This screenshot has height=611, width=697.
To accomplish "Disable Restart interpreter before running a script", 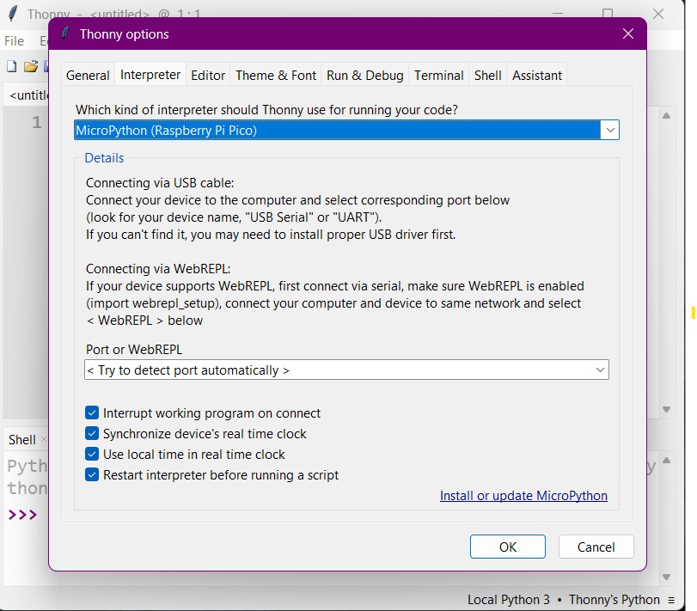I will pyautogui.click(x=92, y=474).
